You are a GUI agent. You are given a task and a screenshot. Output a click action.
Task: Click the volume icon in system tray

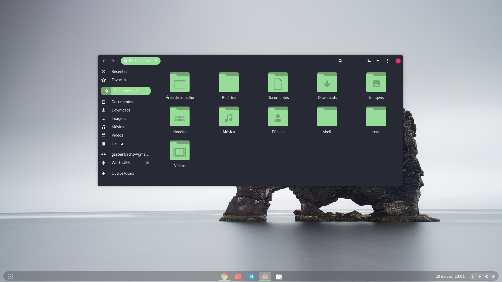click(486, 276)
